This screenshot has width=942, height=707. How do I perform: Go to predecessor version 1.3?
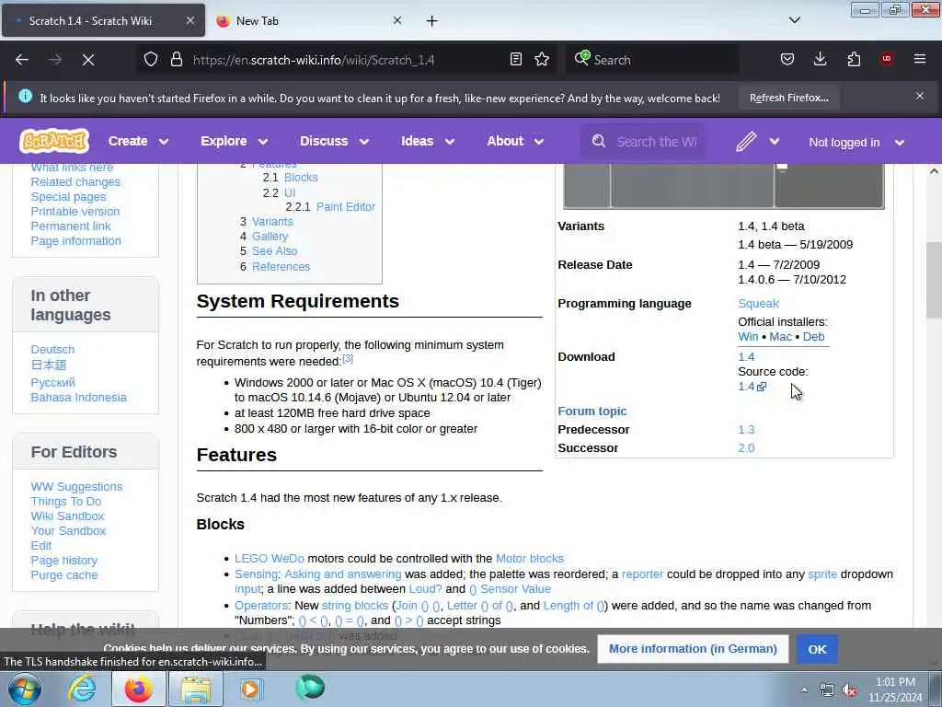746,430
